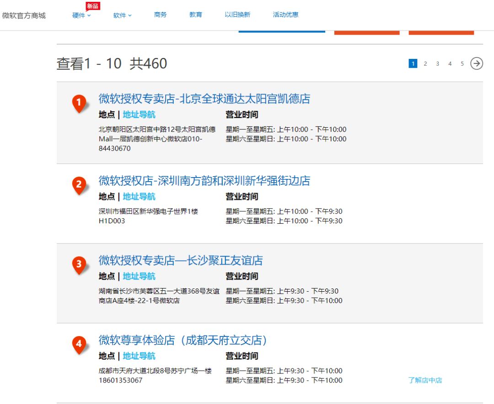This screenshot has width=494, height=404.
Task: Select the location marker numbered 2
Action: [79, 184]
